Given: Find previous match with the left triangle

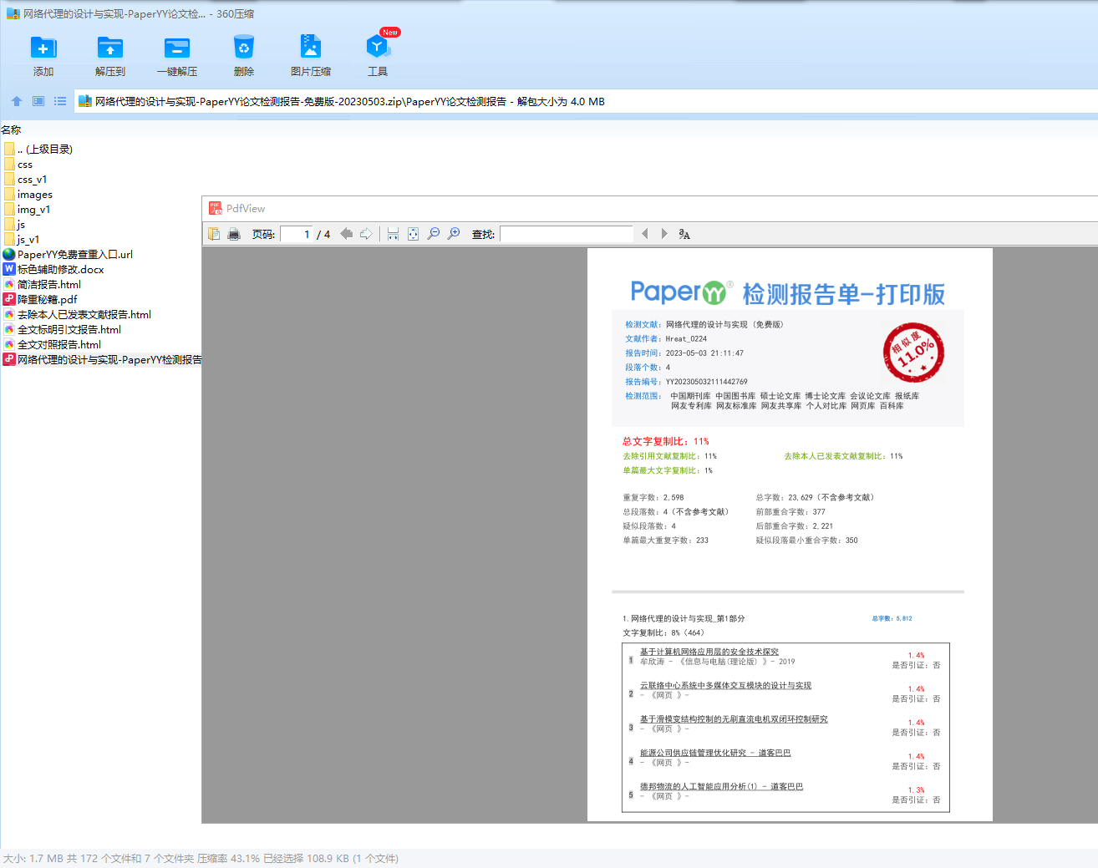Looking at the screenshot, I should pyautogui.click(x=644, y=234).
